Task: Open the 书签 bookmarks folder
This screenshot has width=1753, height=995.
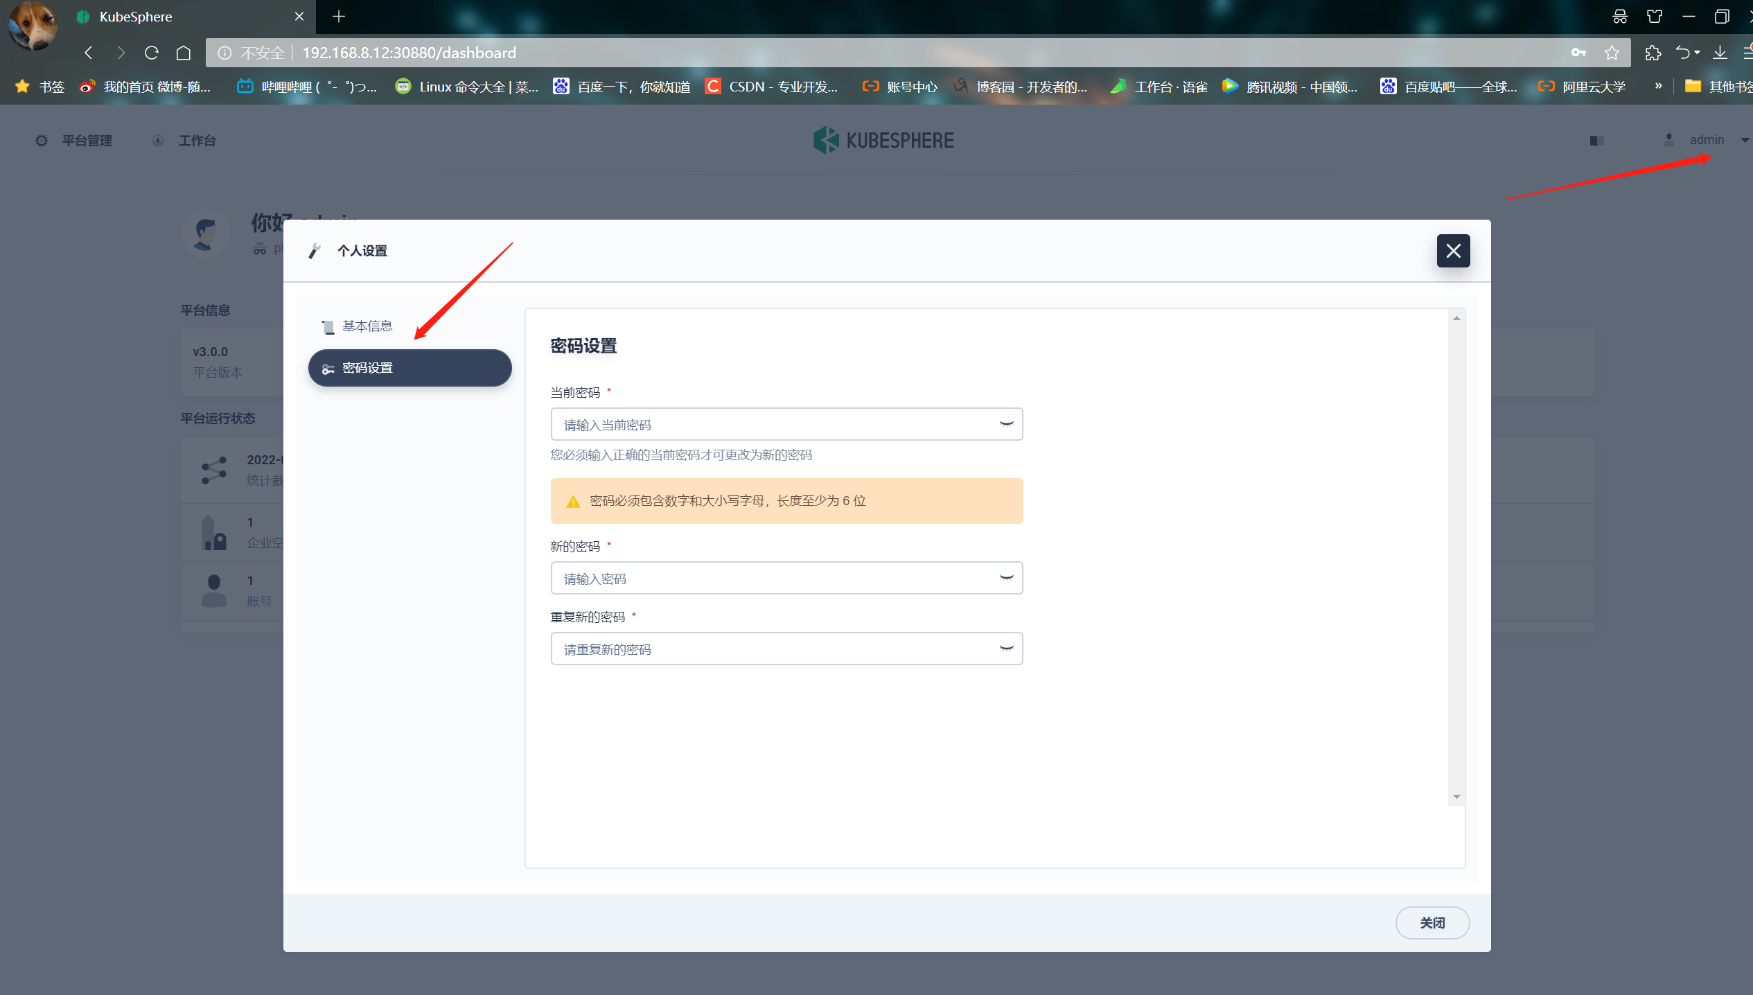Action: [x=40, y=87]
